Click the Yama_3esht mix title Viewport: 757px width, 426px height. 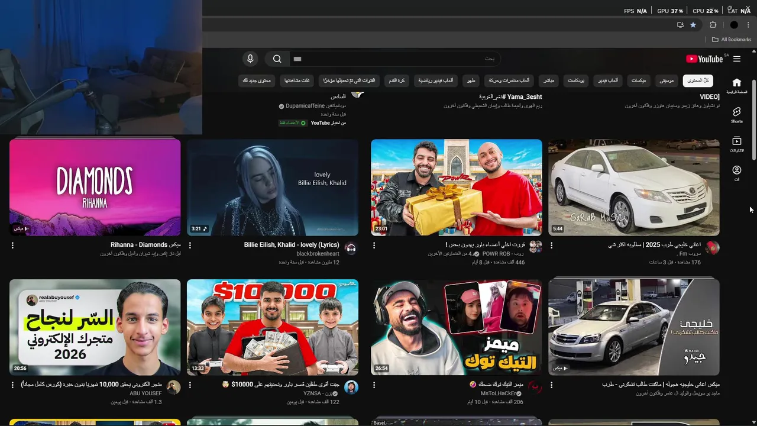(x=510, y=96)
